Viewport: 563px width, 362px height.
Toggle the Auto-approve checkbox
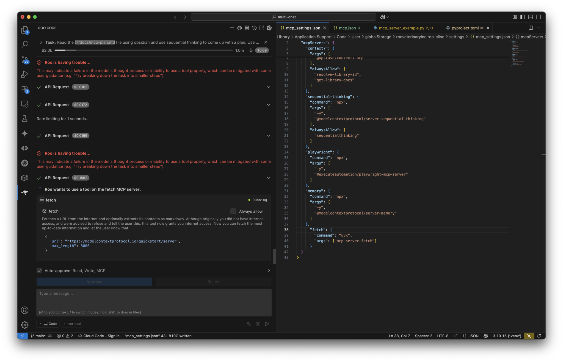click(x=40, y=271)
